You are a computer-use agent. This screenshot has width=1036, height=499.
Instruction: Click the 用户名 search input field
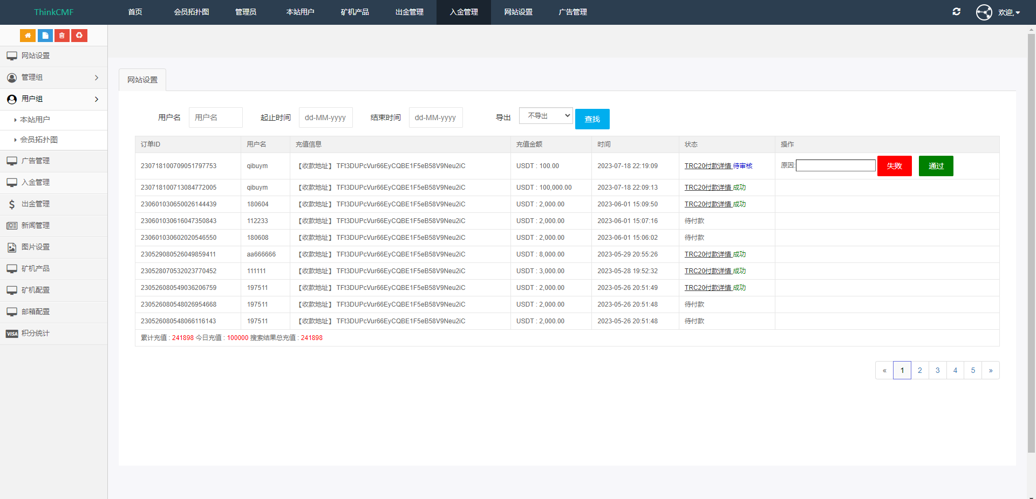coord(215,117)
